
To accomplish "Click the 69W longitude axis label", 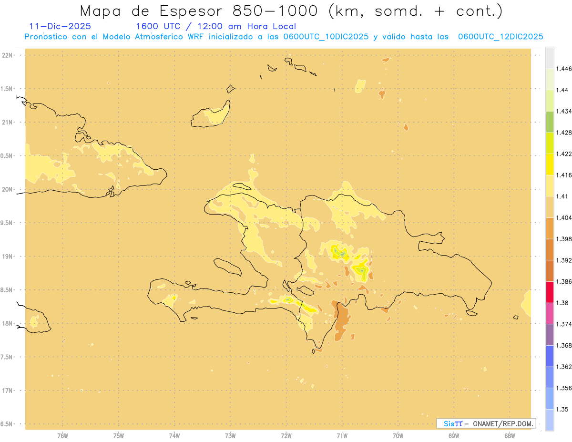I will click(x=454, y=436).
